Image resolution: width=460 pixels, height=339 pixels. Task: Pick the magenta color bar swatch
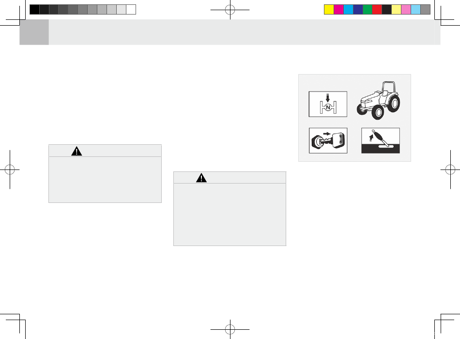[338, 9]
